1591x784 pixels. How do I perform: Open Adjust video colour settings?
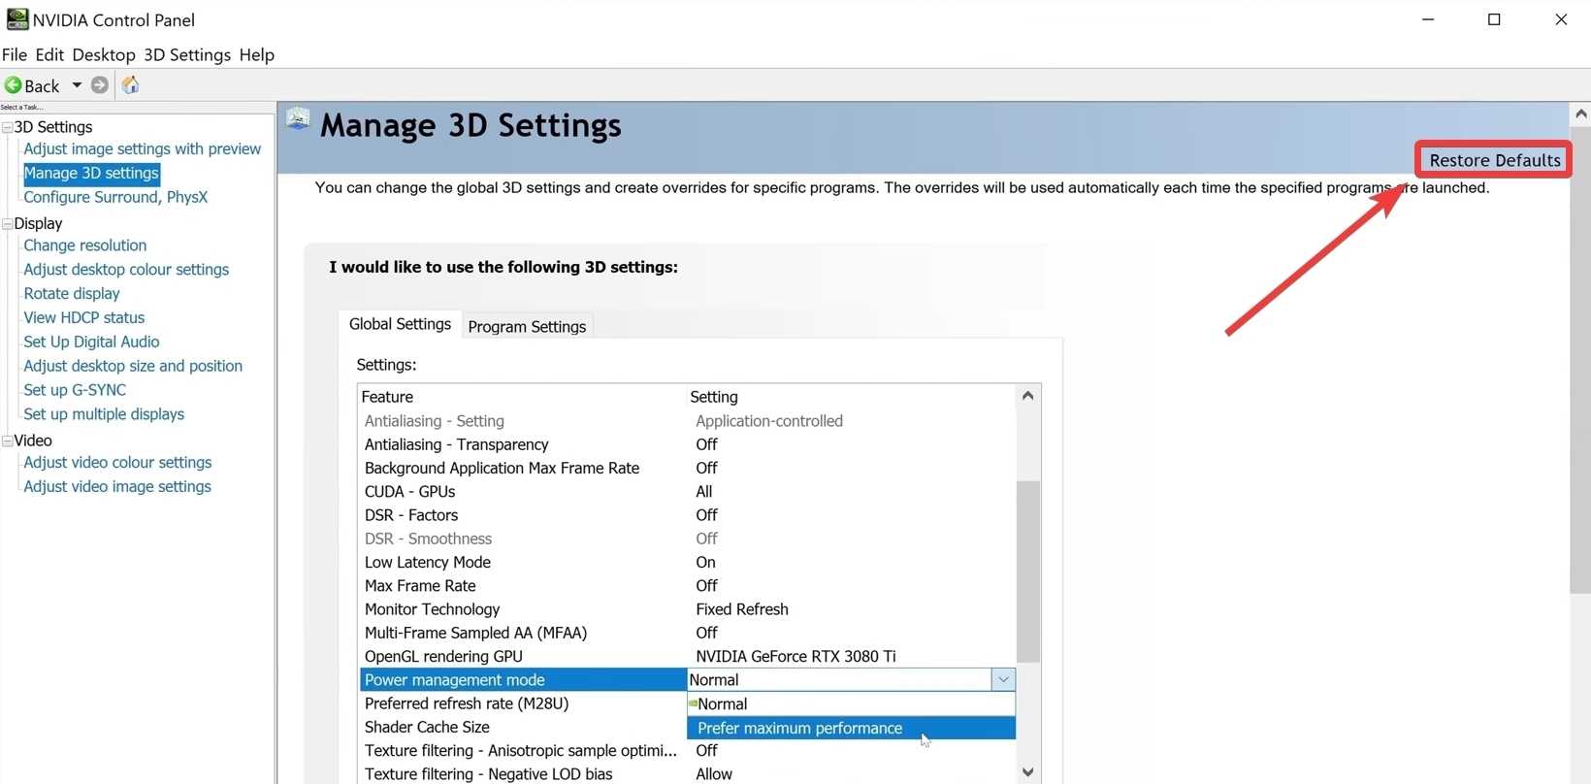click(117, 463)
